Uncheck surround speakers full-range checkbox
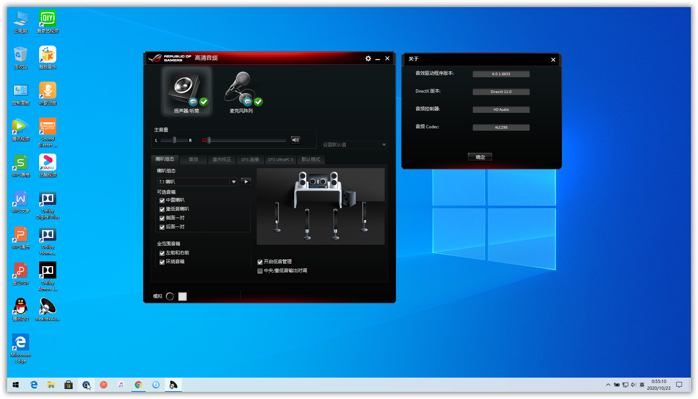This screenshot has width=698, height=399. click(162, 262)
